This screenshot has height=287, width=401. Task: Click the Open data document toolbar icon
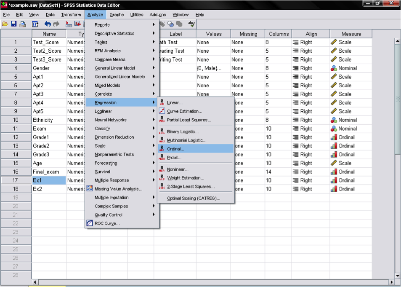point(5,24)
